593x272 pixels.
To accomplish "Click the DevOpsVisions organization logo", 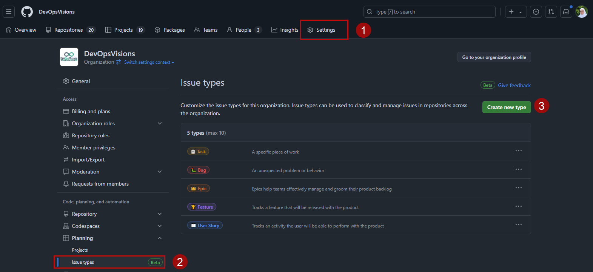I will (x=69, y=57).
